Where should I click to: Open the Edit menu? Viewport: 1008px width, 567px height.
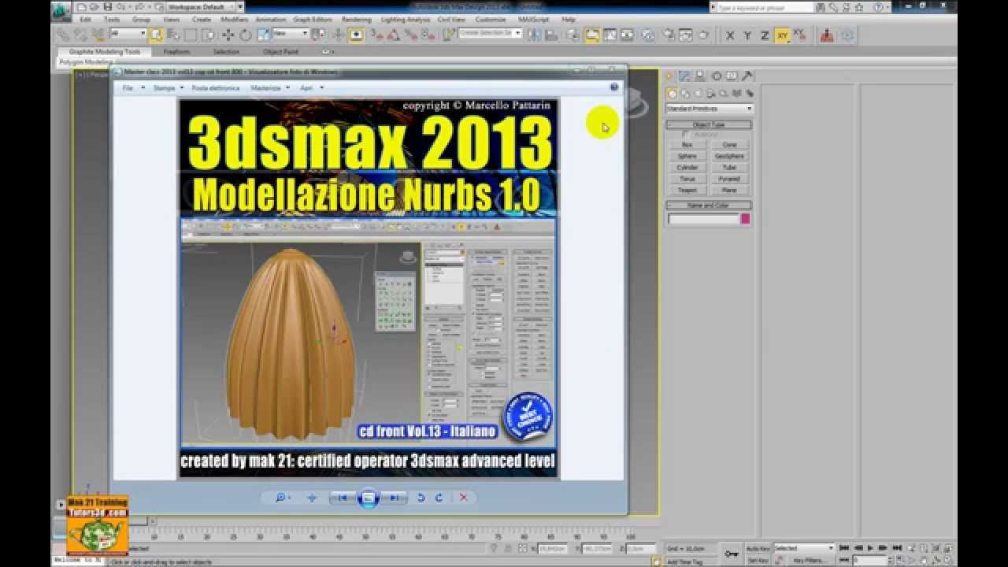tap(86, 19)
